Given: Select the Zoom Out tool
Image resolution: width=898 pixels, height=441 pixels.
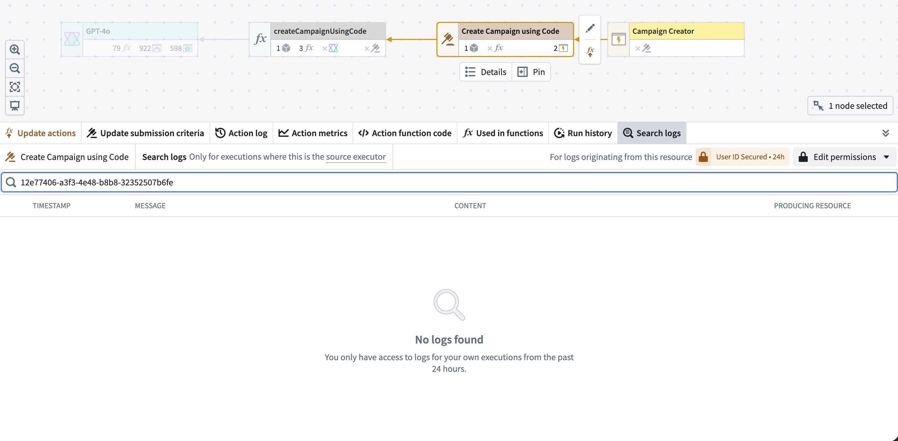Looking at the screenshot, I should (x=15, y=68).
